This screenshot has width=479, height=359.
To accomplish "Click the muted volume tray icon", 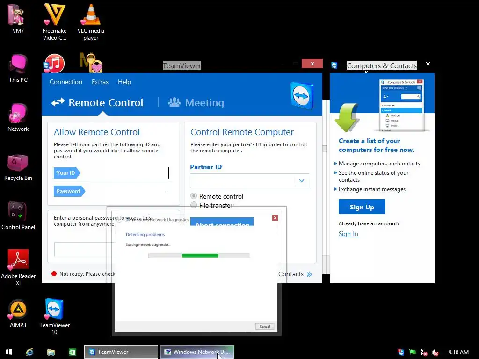I will [435, 352].
